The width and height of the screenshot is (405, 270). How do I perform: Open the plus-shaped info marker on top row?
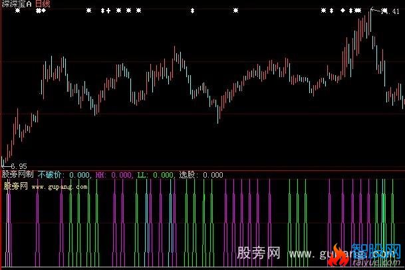[108, 11]
